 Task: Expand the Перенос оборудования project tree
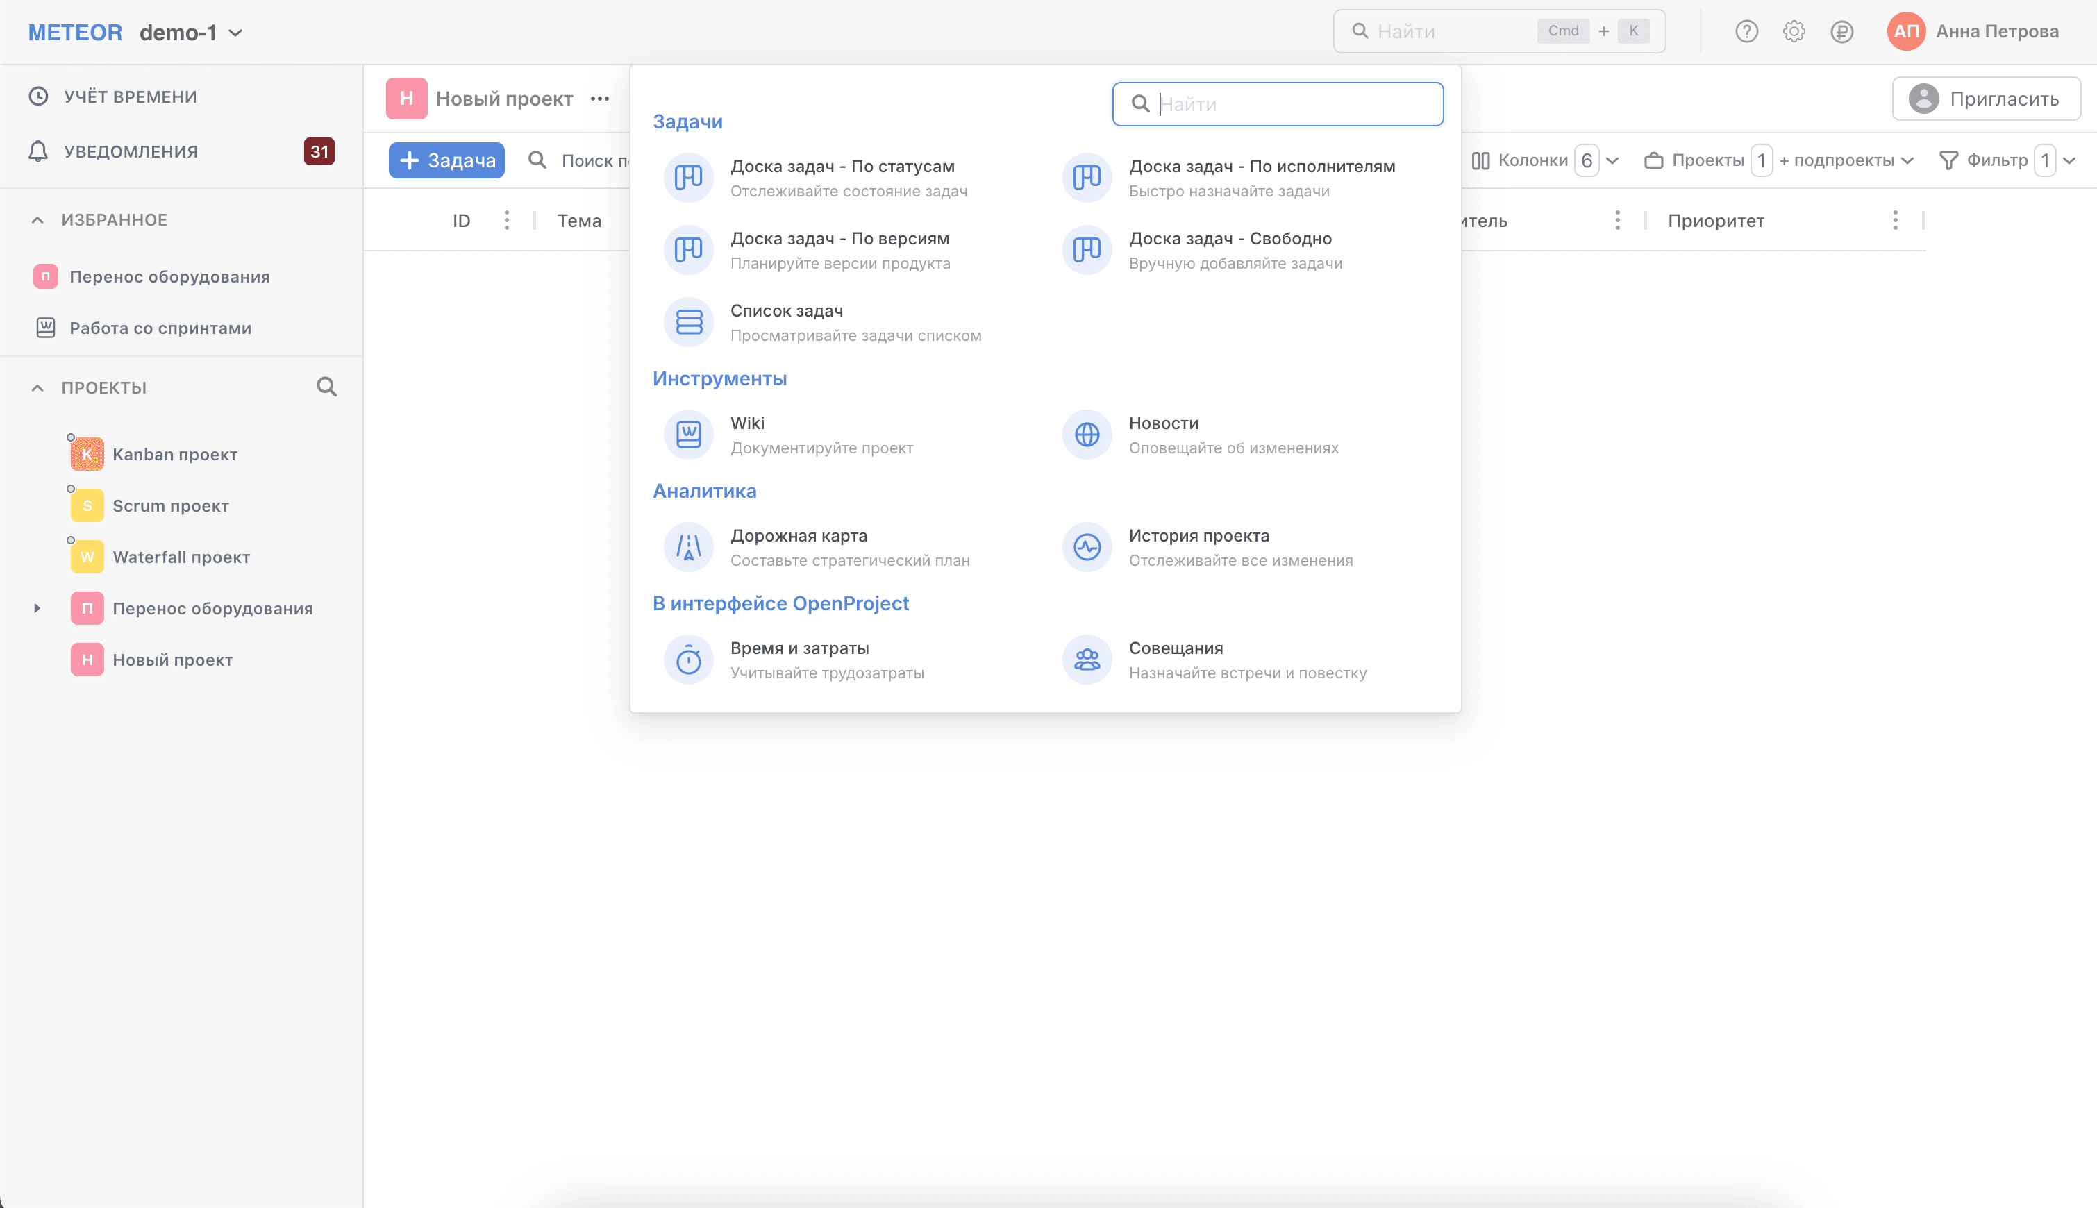coord(37,608)
